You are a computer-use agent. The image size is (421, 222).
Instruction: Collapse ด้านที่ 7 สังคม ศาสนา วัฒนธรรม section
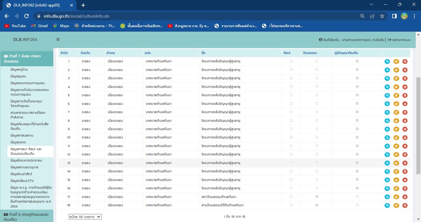pos(26,59)
